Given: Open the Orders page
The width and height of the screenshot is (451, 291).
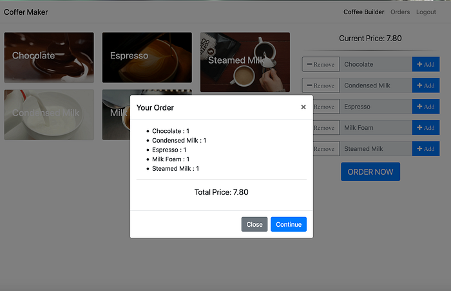Looking at the screenshot, I should [x=400, y=12].
